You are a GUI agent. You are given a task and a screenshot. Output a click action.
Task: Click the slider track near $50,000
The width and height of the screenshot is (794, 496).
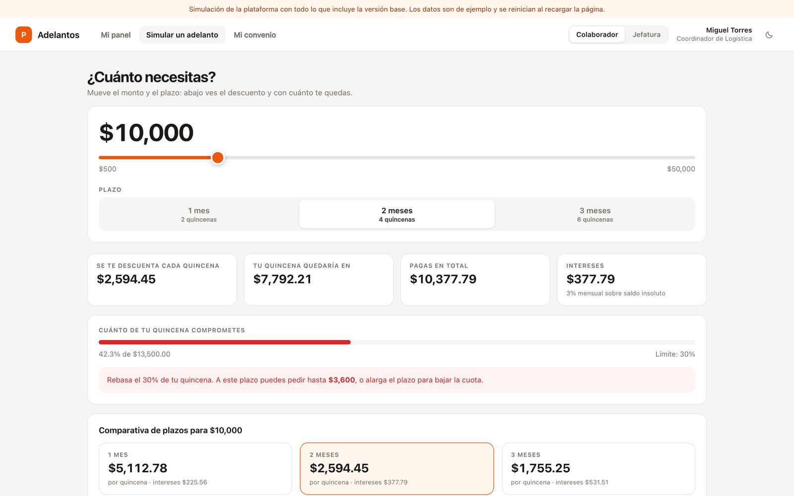pos(685,158)
